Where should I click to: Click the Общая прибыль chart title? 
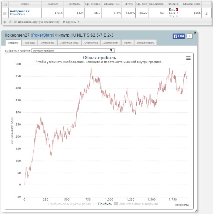(x=99, y=58)
